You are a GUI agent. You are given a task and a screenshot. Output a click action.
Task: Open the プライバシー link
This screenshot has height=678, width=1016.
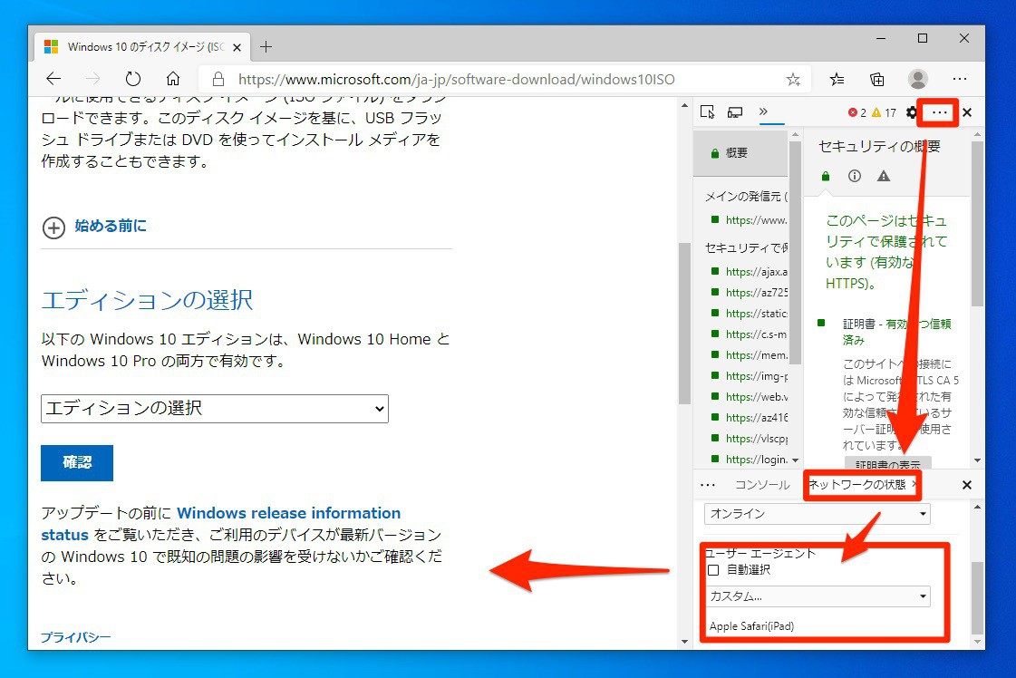(76, 637)
